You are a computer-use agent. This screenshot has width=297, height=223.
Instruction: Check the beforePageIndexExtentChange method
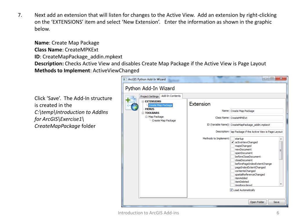pyautogui.click(x=232, y=164)
